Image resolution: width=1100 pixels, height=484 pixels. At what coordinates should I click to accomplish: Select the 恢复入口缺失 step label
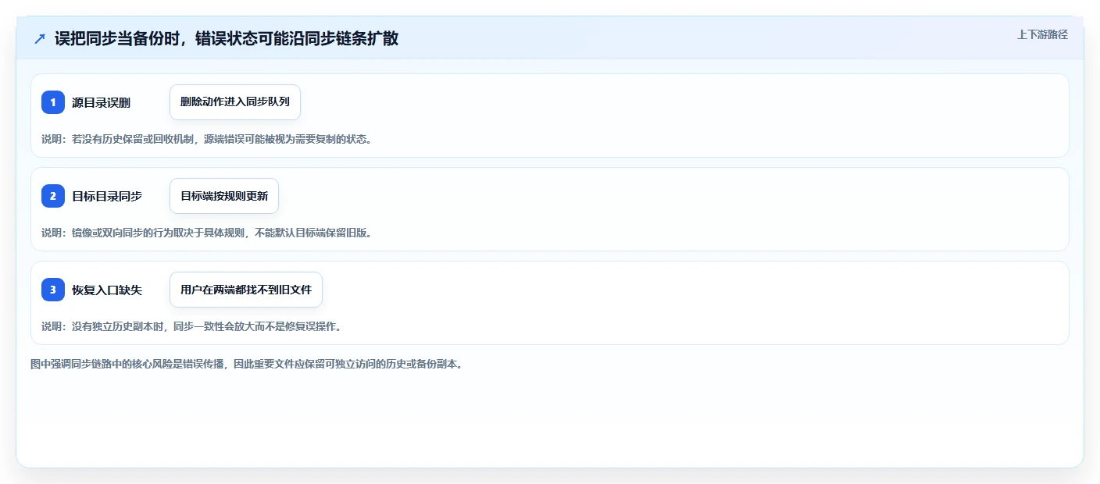click(107, 290)
